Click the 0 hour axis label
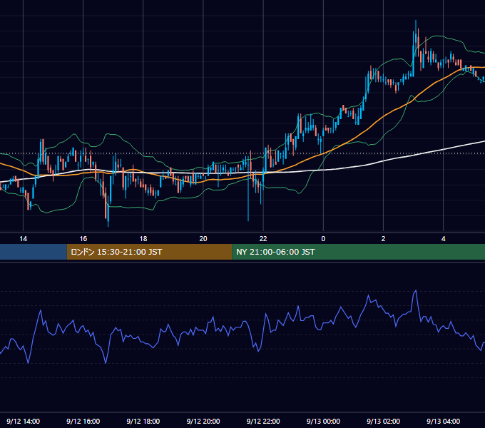This screenshot has height=428, width=485. 323,239
